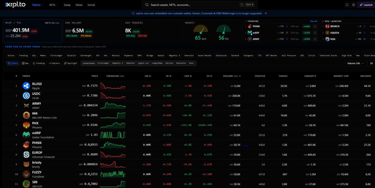The height and width of the screenshot is (188, 375).
Task: Toggle the High Risk category chip
Action: pyautogui.click(x=347, y=55)
